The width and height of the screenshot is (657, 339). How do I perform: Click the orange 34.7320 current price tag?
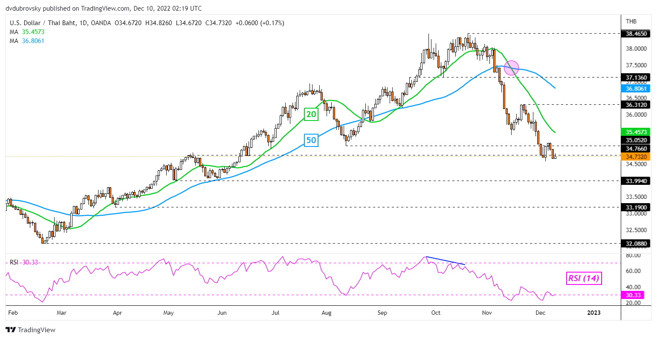click(637, 157)
